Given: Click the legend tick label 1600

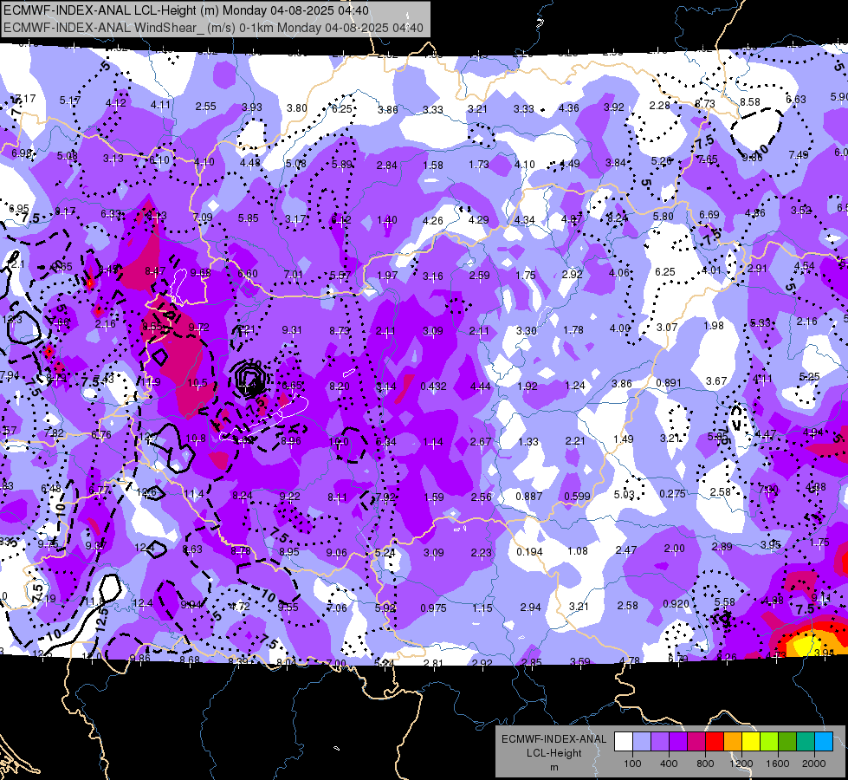Looking at the screenshot, I should coord(778,764).
